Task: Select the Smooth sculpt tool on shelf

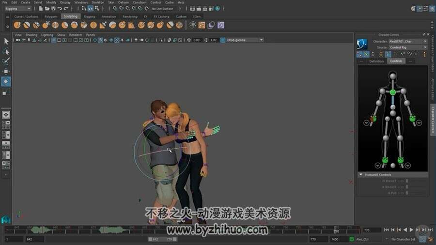Action: tap(27, 25)
